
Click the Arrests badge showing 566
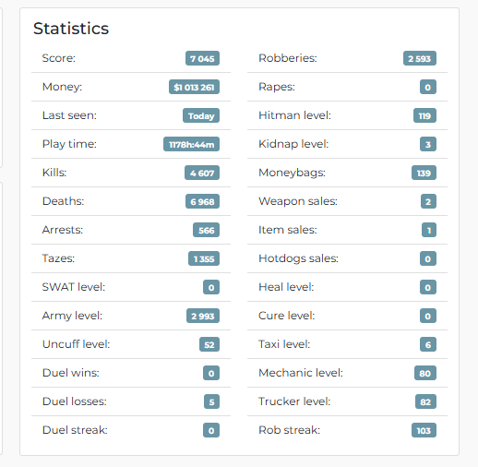[x=206, y=230]
